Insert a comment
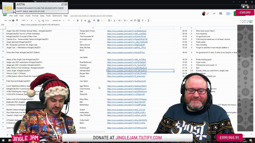This screenshot has height=143, width=255. coord(135,21)
